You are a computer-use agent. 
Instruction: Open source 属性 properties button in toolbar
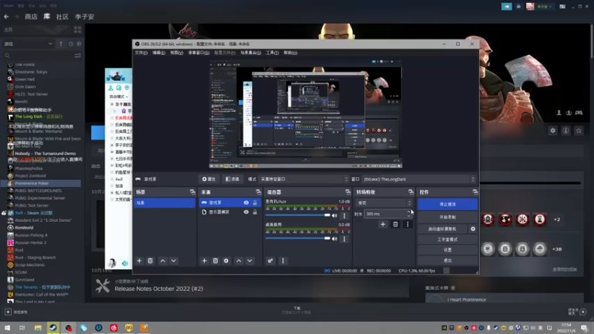pyautogui.click(x=209, y=179)
